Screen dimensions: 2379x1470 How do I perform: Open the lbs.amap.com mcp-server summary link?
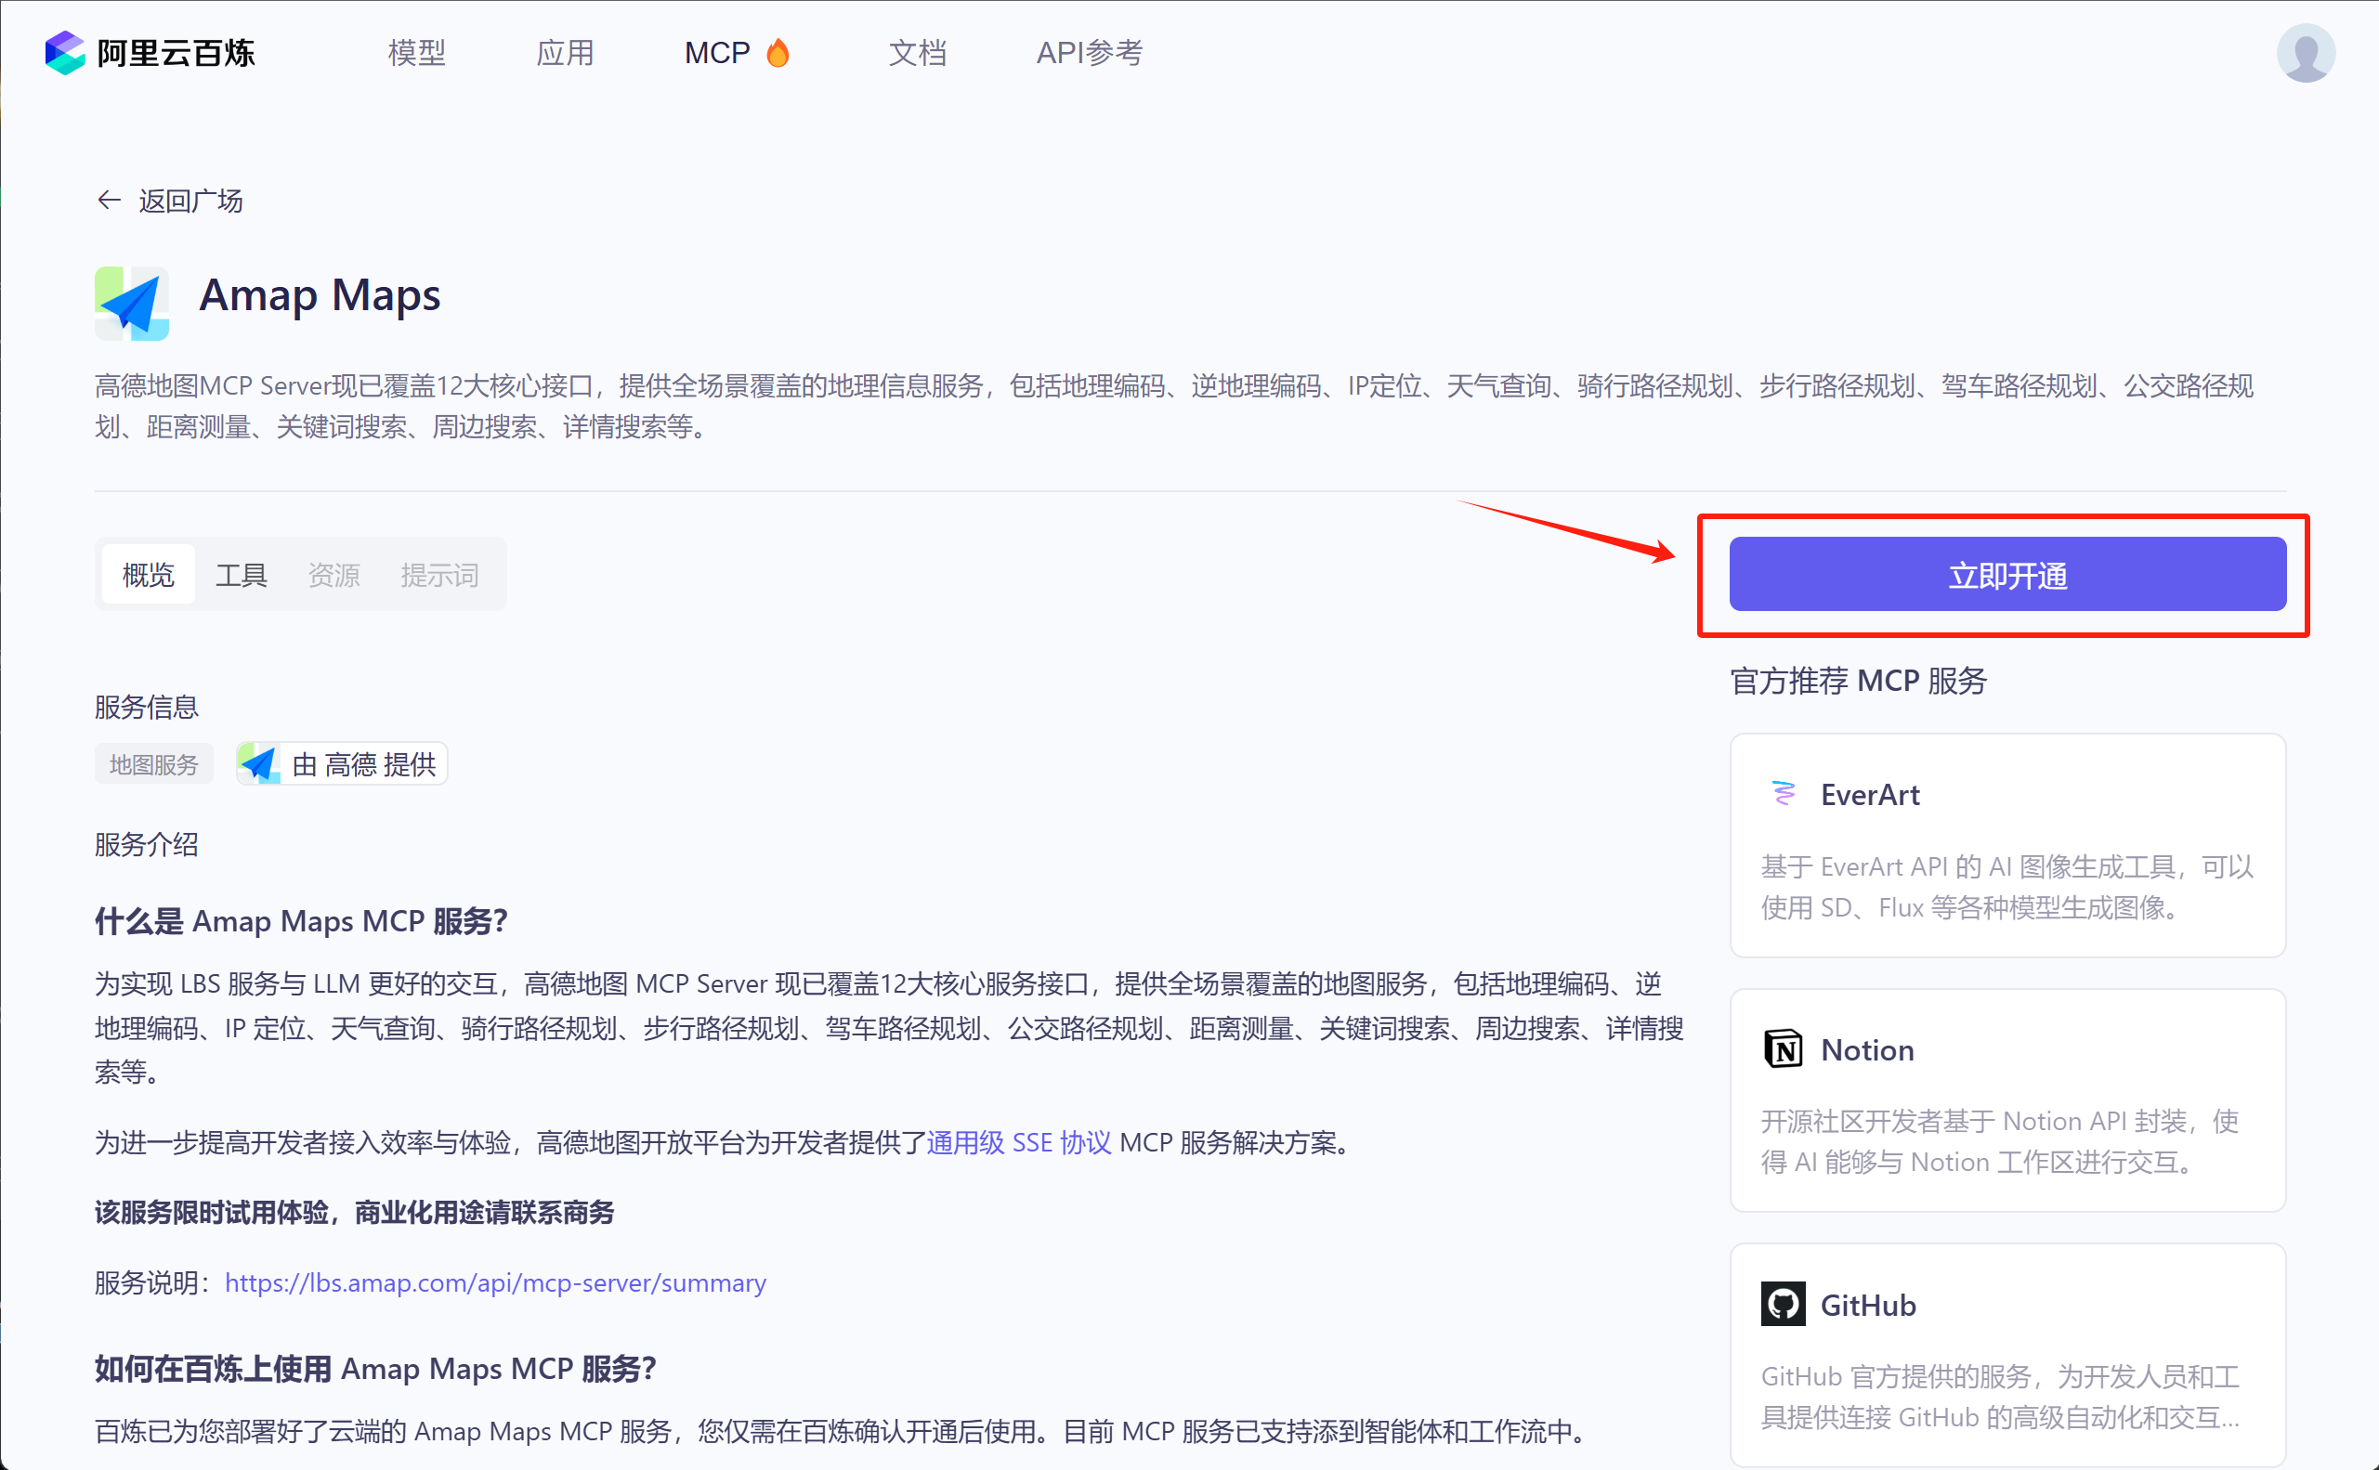(495, 1283)
